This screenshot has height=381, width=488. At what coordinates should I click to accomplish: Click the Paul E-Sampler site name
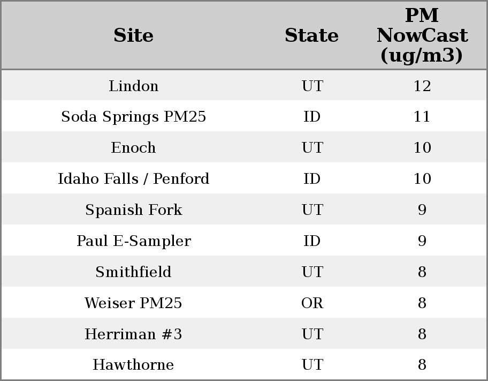tap(133, 241)
